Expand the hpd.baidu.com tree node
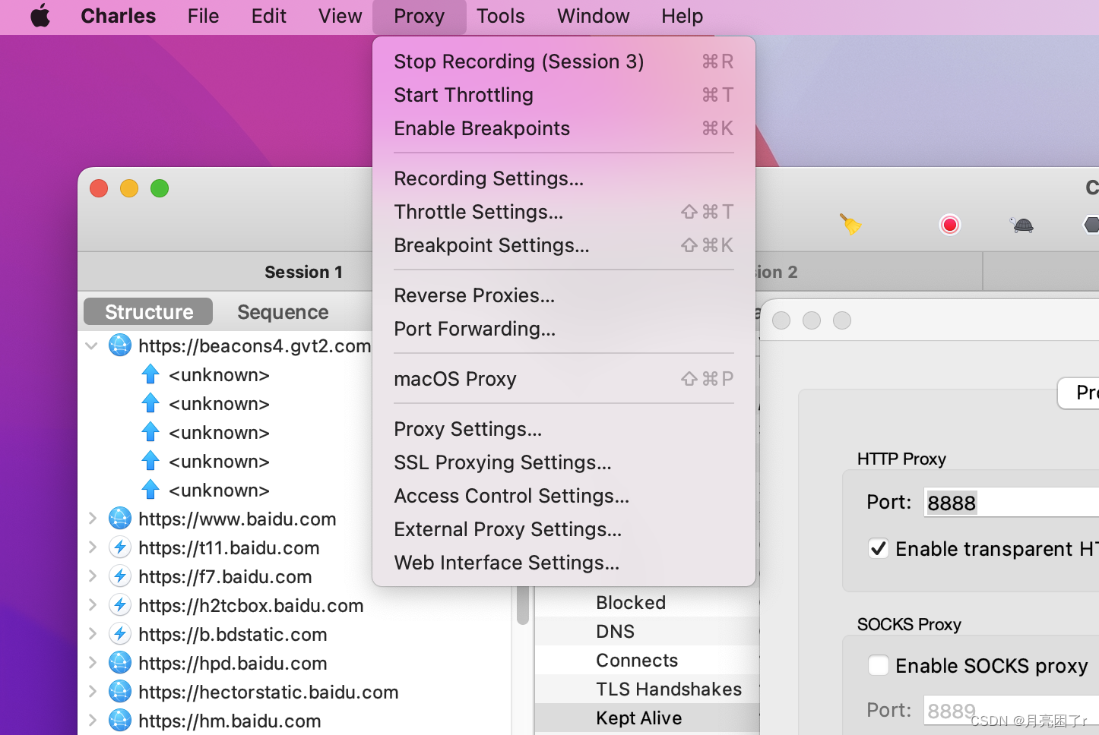This screenshot has width=1099, height=735. click(92, 663)
